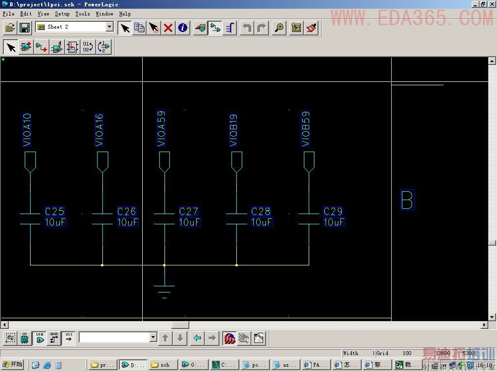
Task: Click the bottom toolbar combo box field
Action: (114, 337)
